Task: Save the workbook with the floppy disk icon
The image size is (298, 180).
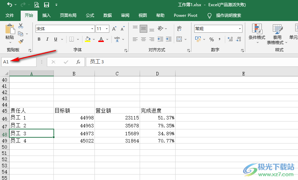Action: point(47,5)
